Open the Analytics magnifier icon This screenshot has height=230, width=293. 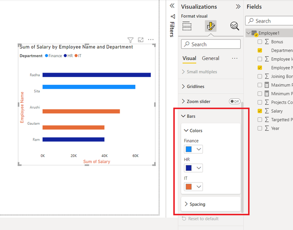tap(234, 26)
